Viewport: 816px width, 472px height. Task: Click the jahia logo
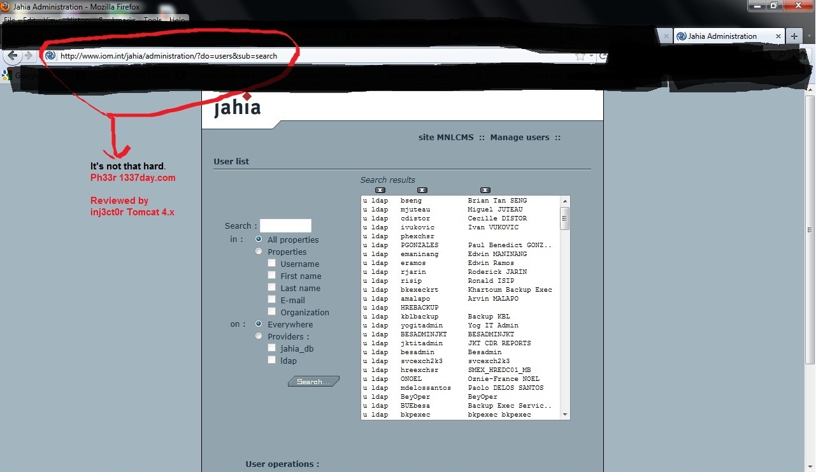click(x=238, y=106)
